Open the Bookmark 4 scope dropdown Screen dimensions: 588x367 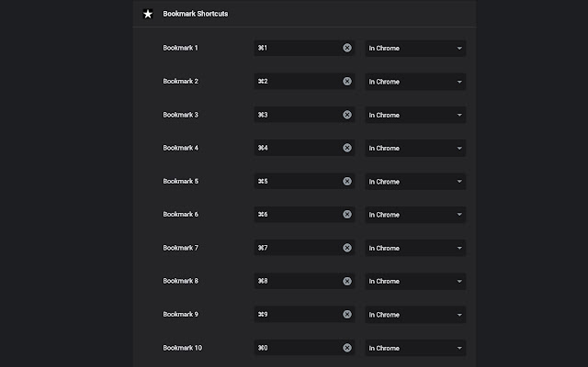coord(415,149)
